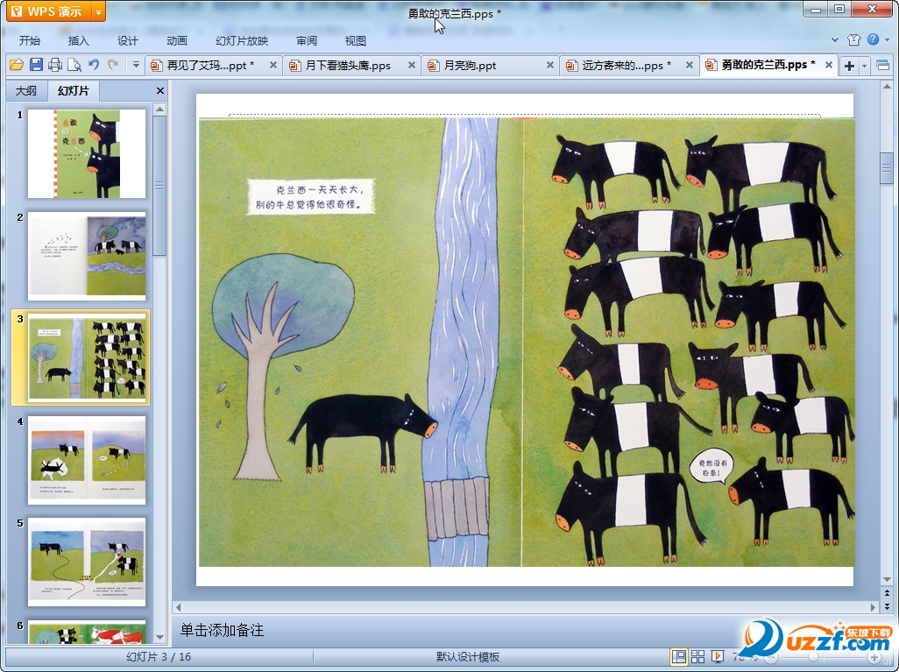This screenshot has height=672, width=899.
Task: Select slide 1 thumbnail with book cover
Action: point(87,153)
